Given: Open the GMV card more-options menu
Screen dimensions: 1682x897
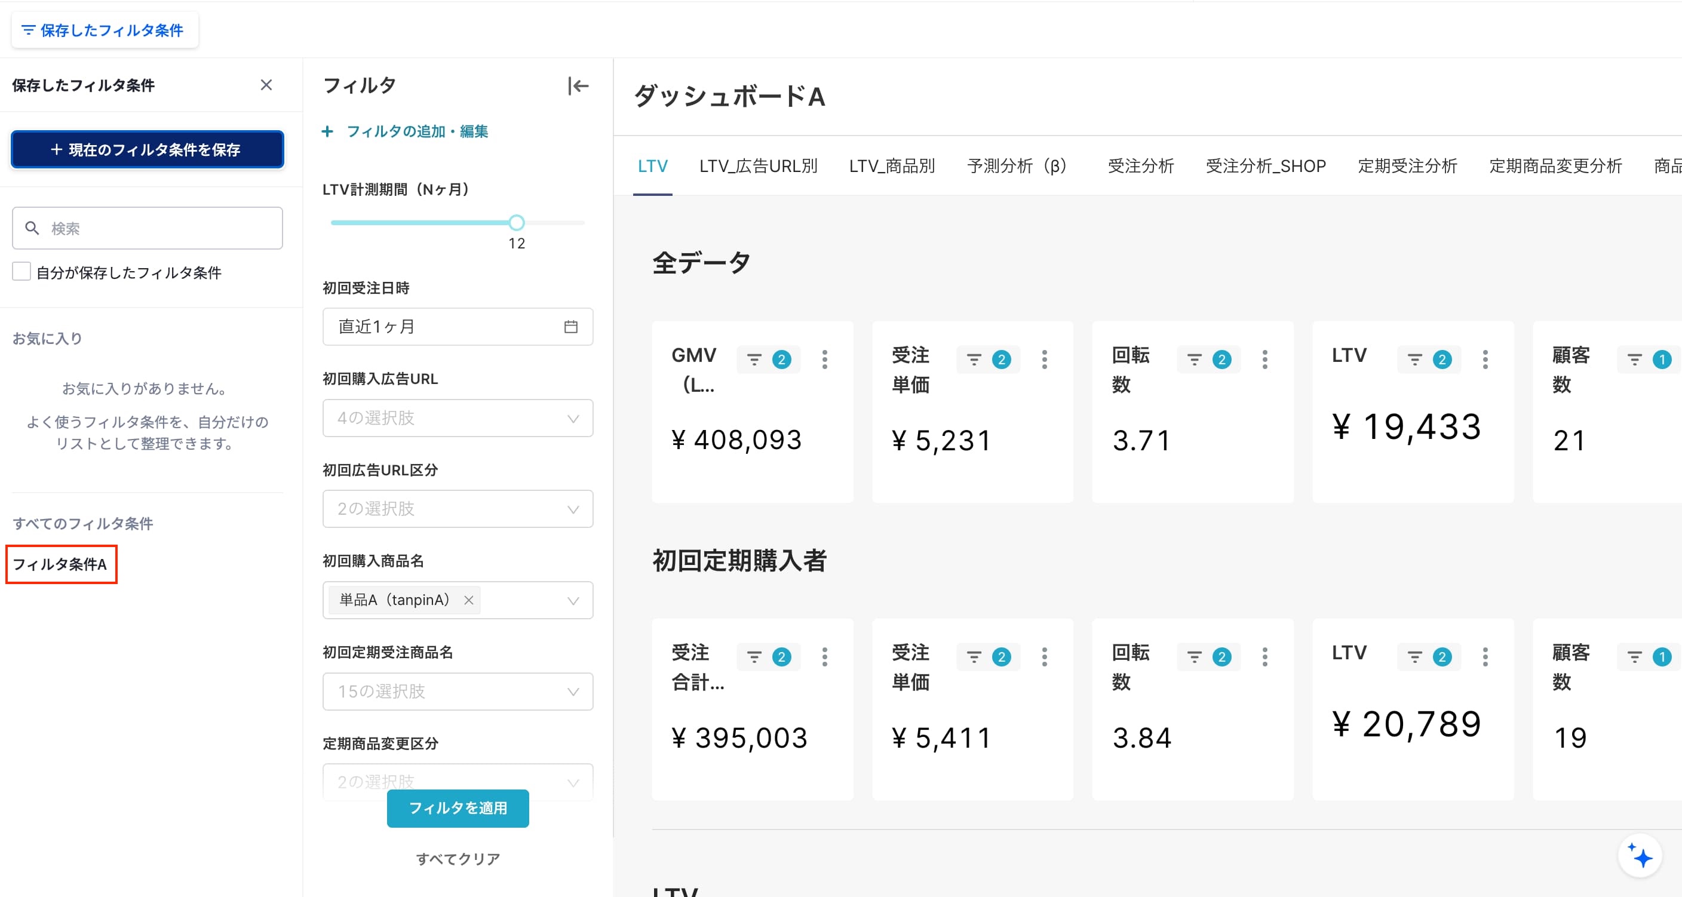Looking at the screenshot, I should (825, 360).
